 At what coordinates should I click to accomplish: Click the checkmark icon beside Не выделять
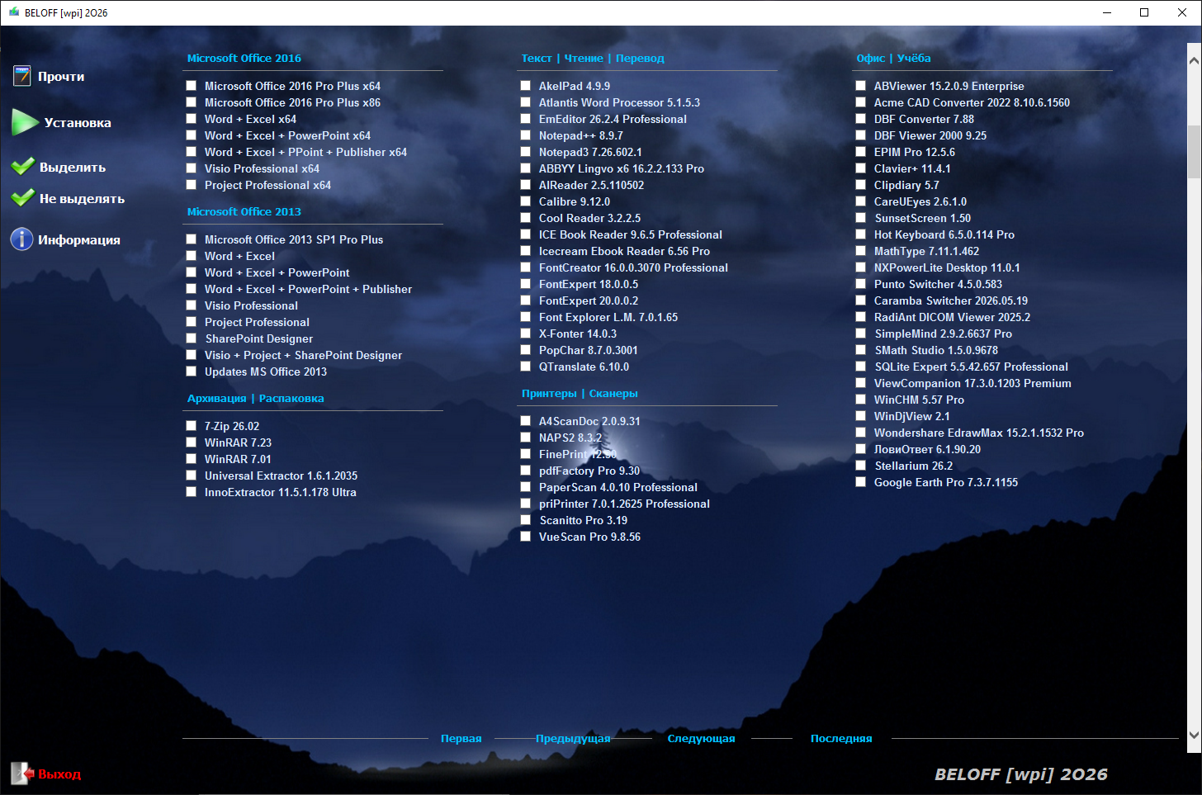pyautogui.click(x=22, y=198)
